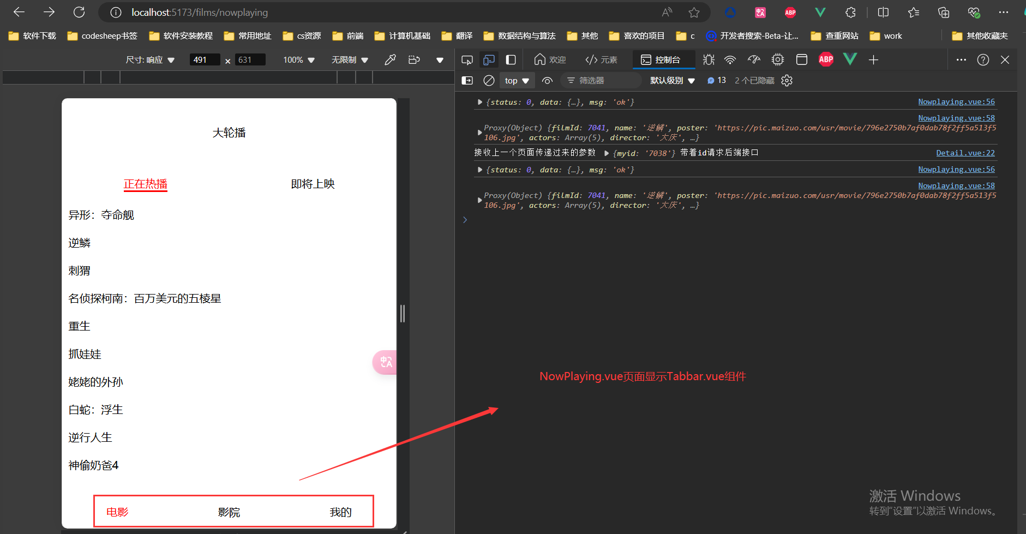Open the 默认级别 log level dropdown
1026x534 pixels.
coord(673,81)
